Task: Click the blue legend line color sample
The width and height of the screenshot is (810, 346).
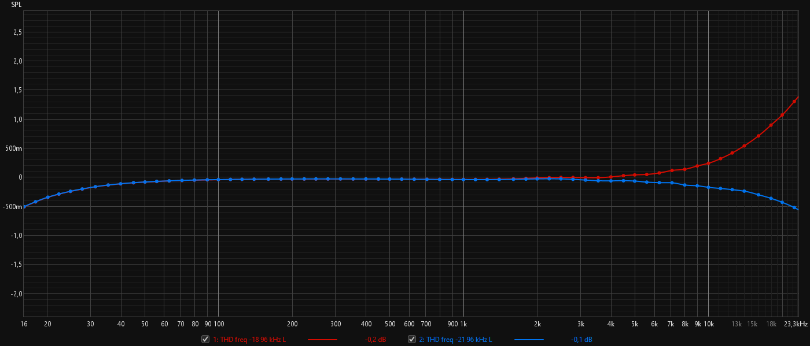Action: (x=529, y=340)
